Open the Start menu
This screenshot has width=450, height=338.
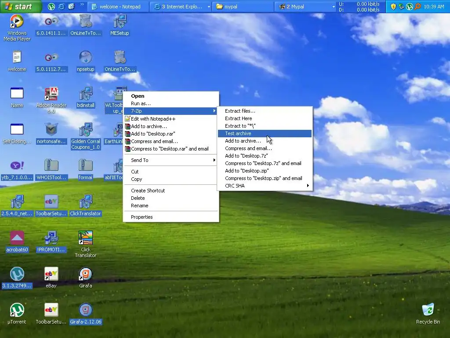tap(21, 6)
